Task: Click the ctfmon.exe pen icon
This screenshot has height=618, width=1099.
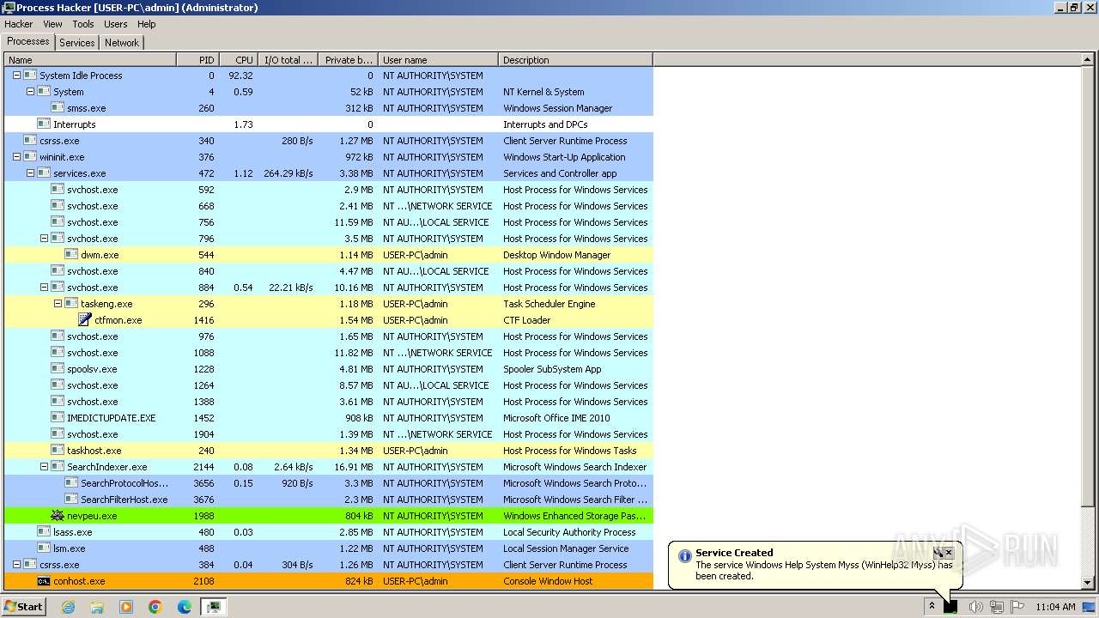Action: click(x=85, y=320)
